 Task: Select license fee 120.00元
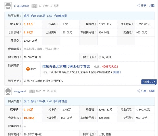click(x=67, y=32)
